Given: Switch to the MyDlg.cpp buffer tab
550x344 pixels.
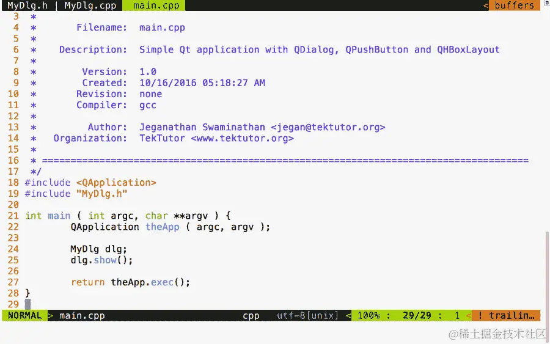Looking at the screenshot, I should click(90, 5).
